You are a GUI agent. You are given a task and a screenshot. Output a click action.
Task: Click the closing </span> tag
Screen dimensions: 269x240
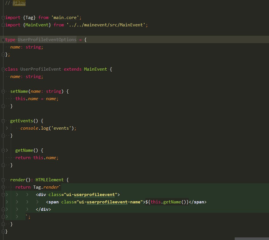(198, 202)
